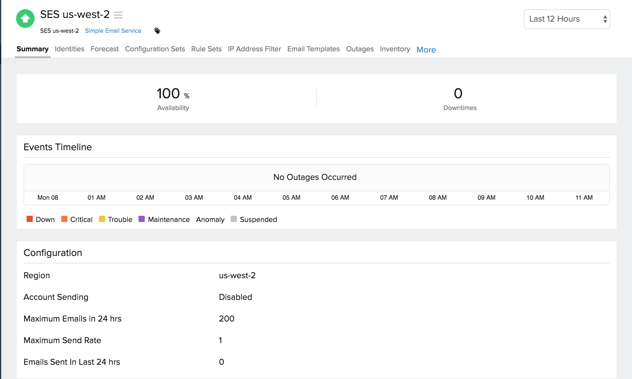View the Email Templates tab
Screen dimensions: 632x379
pos(313,49)
